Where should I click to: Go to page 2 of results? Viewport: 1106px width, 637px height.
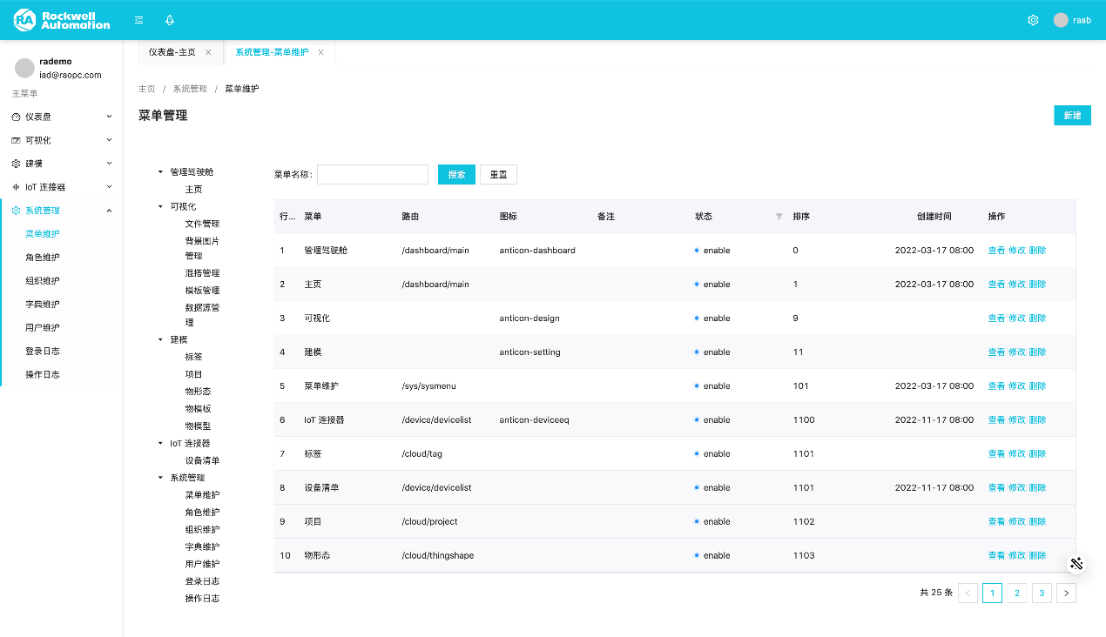1016,593
